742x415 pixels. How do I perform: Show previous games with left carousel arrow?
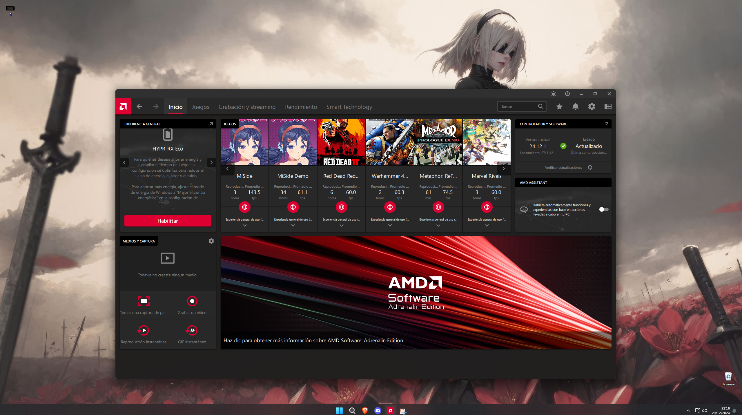click(x=228, y=168)
